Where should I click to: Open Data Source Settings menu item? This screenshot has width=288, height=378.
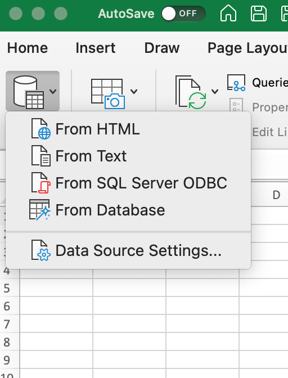(x=128, y=250)
